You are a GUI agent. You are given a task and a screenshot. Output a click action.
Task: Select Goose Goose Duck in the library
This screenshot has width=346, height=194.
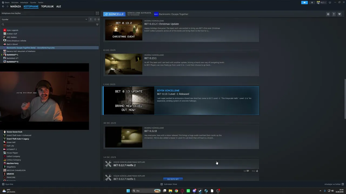coord(14,132)
